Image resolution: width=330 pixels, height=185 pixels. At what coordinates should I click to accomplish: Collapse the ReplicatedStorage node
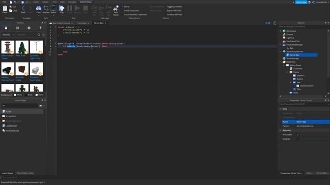[x=280, y=45]
